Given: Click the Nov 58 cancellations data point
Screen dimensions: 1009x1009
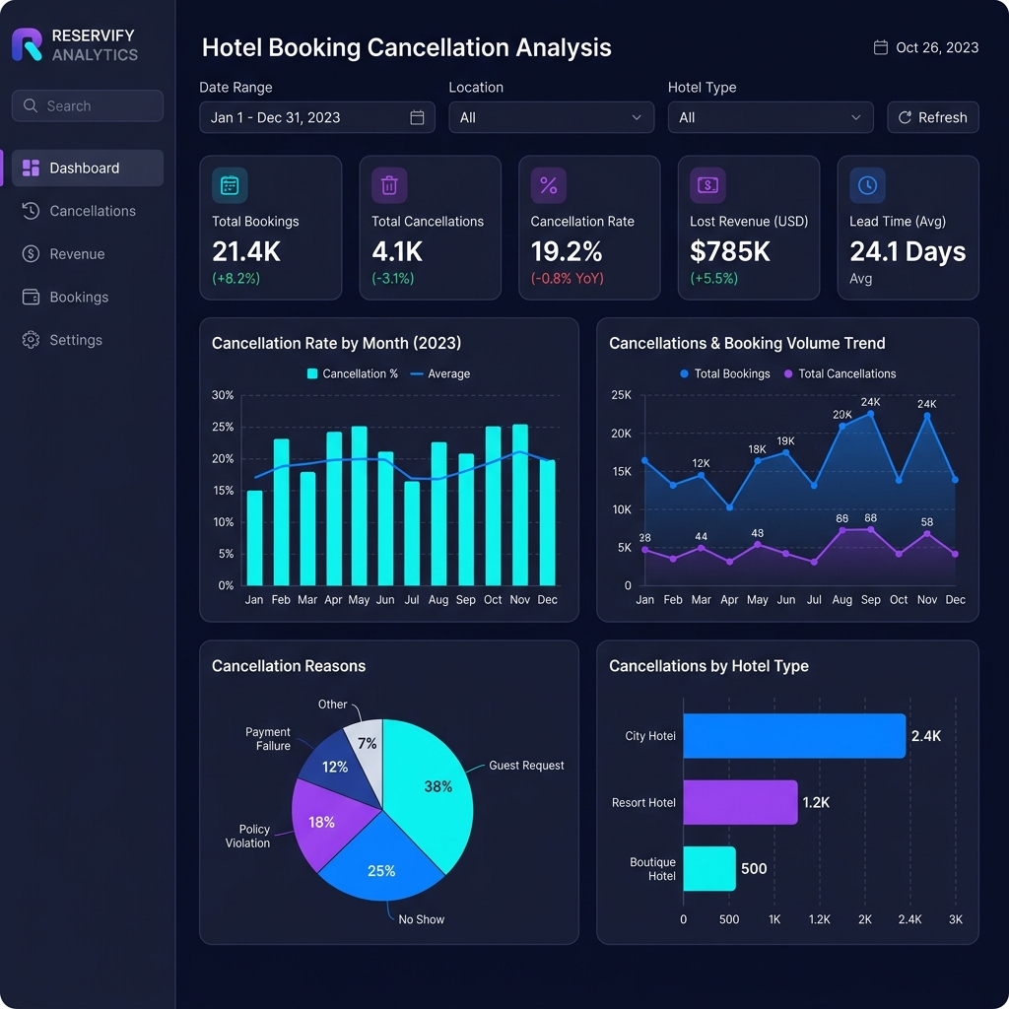Looking at the screenshot, I should pos(926,533).
